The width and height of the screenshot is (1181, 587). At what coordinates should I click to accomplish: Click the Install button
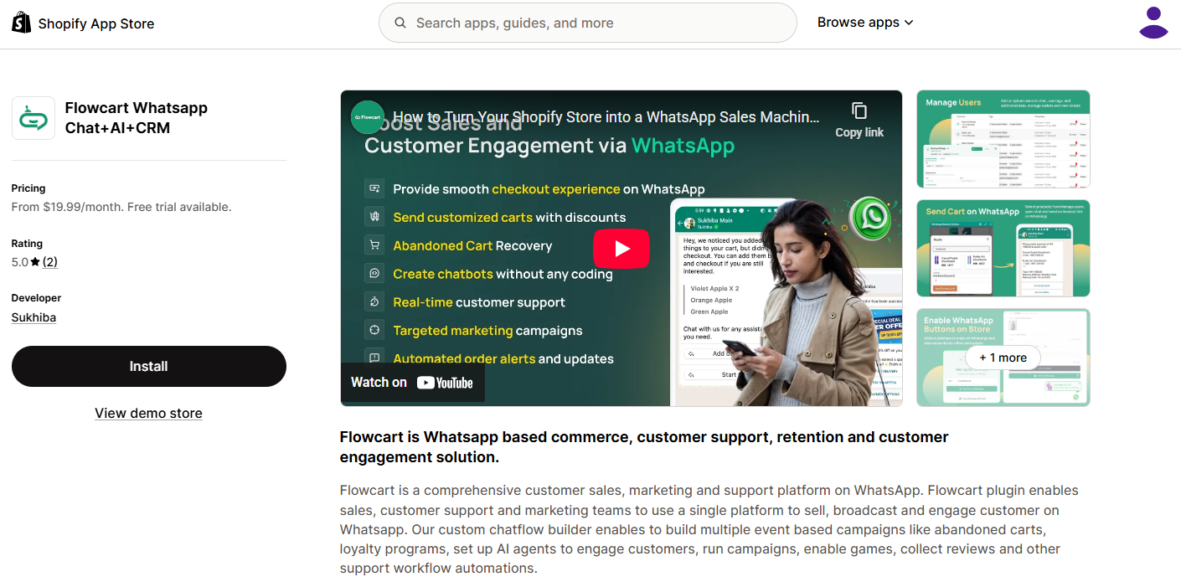[x=149, y=366]
